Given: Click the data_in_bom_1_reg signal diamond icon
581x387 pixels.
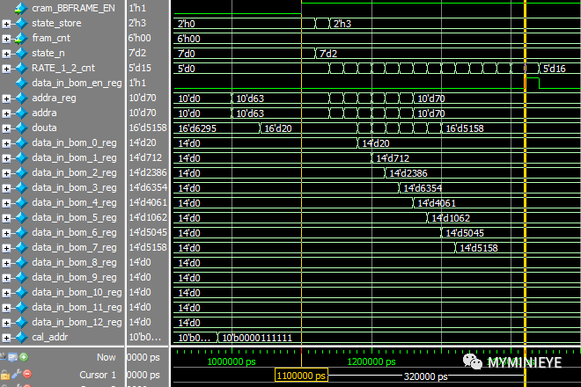Looking at the screenshot, I should pyautogui.click(x=21, y=157).
